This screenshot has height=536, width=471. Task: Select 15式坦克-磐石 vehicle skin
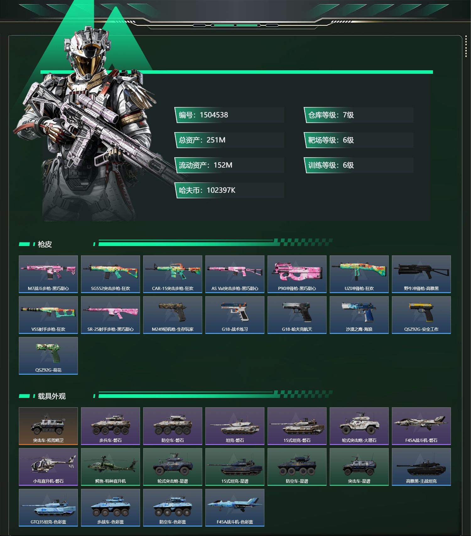(x=297, y=426)
